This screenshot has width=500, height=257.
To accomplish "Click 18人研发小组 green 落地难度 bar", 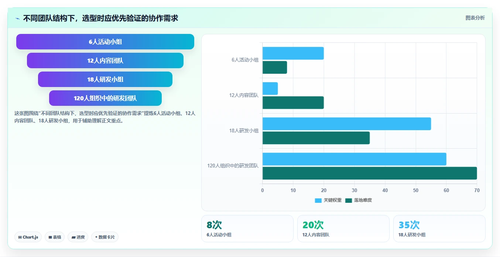I will (x=316, y=138).
